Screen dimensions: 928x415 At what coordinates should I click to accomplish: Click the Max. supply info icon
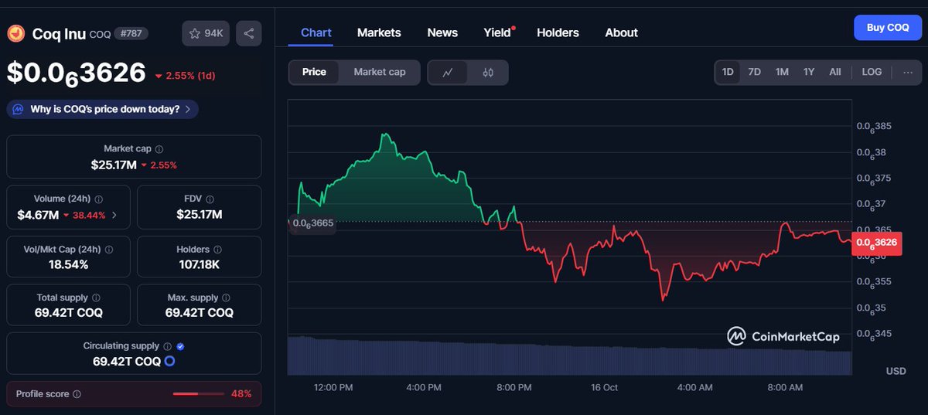point(227,298)
